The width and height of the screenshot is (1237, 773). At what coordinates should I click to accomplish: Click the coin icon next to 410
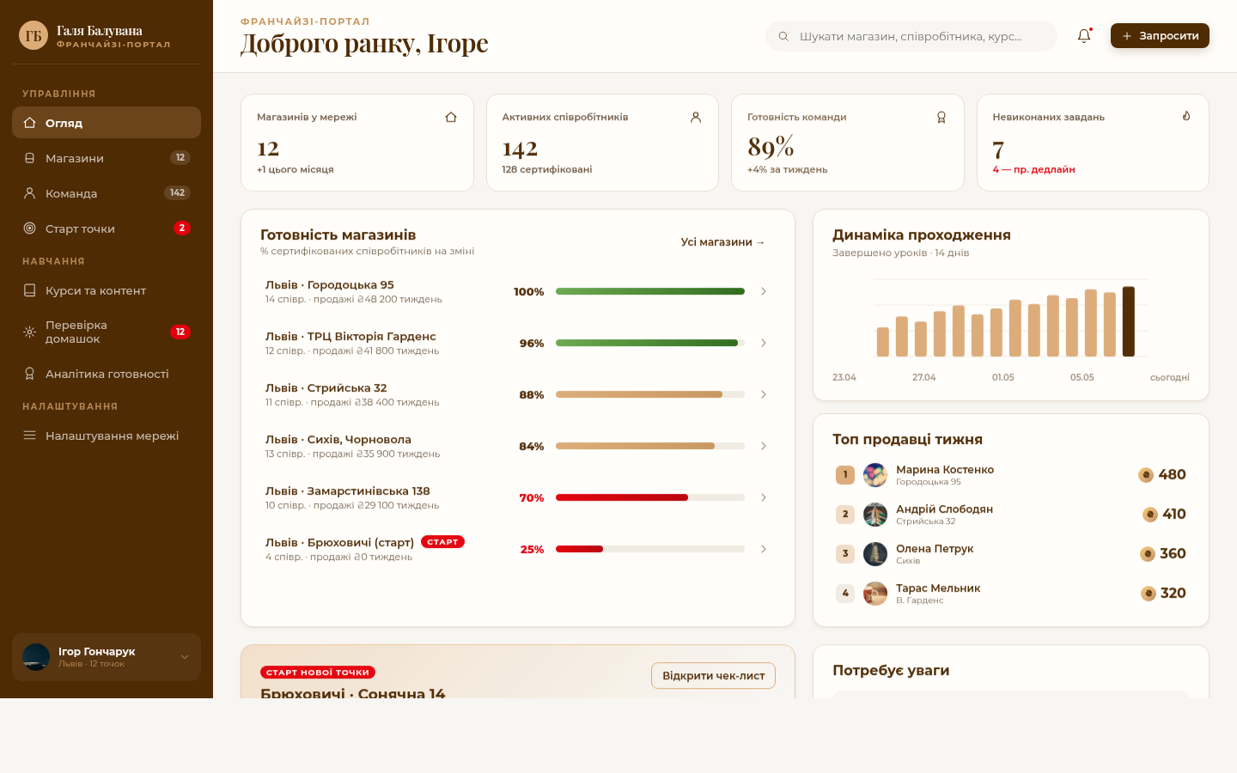(x=1150, y=514)
